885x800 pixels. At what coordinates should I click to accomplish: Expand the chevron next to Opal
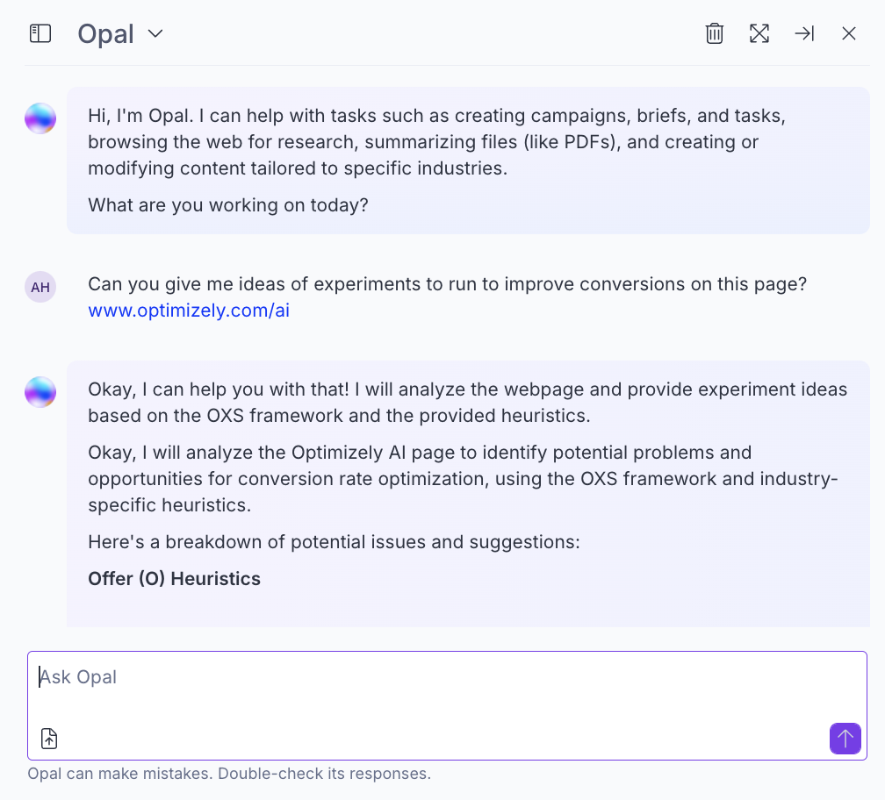point(155,34)
